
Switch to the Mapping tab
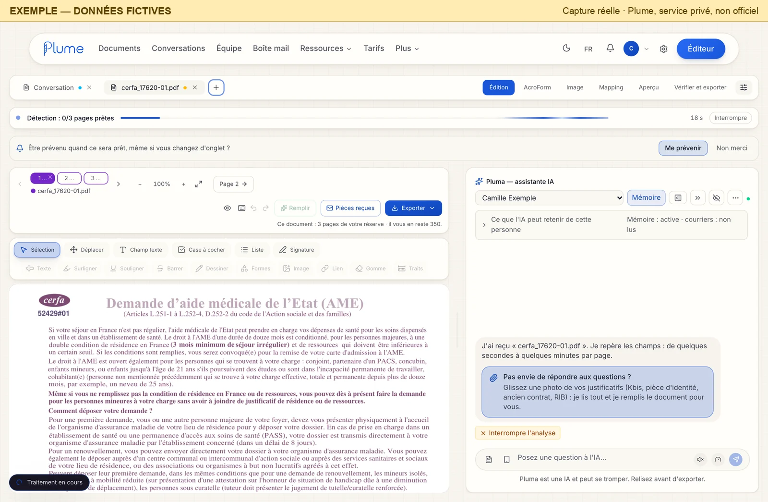611,87
